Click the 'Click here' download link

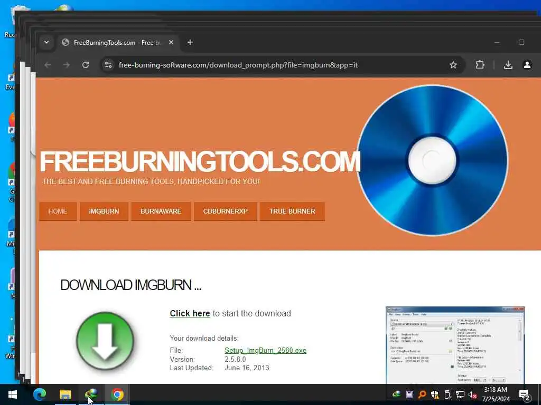pyautogui.click(x=190, y=313)
